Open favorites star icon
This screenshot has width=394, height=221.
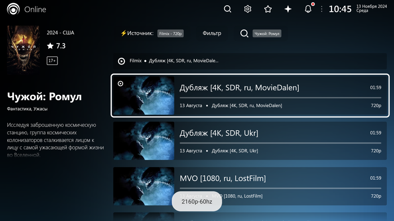[x=268, y=9]
